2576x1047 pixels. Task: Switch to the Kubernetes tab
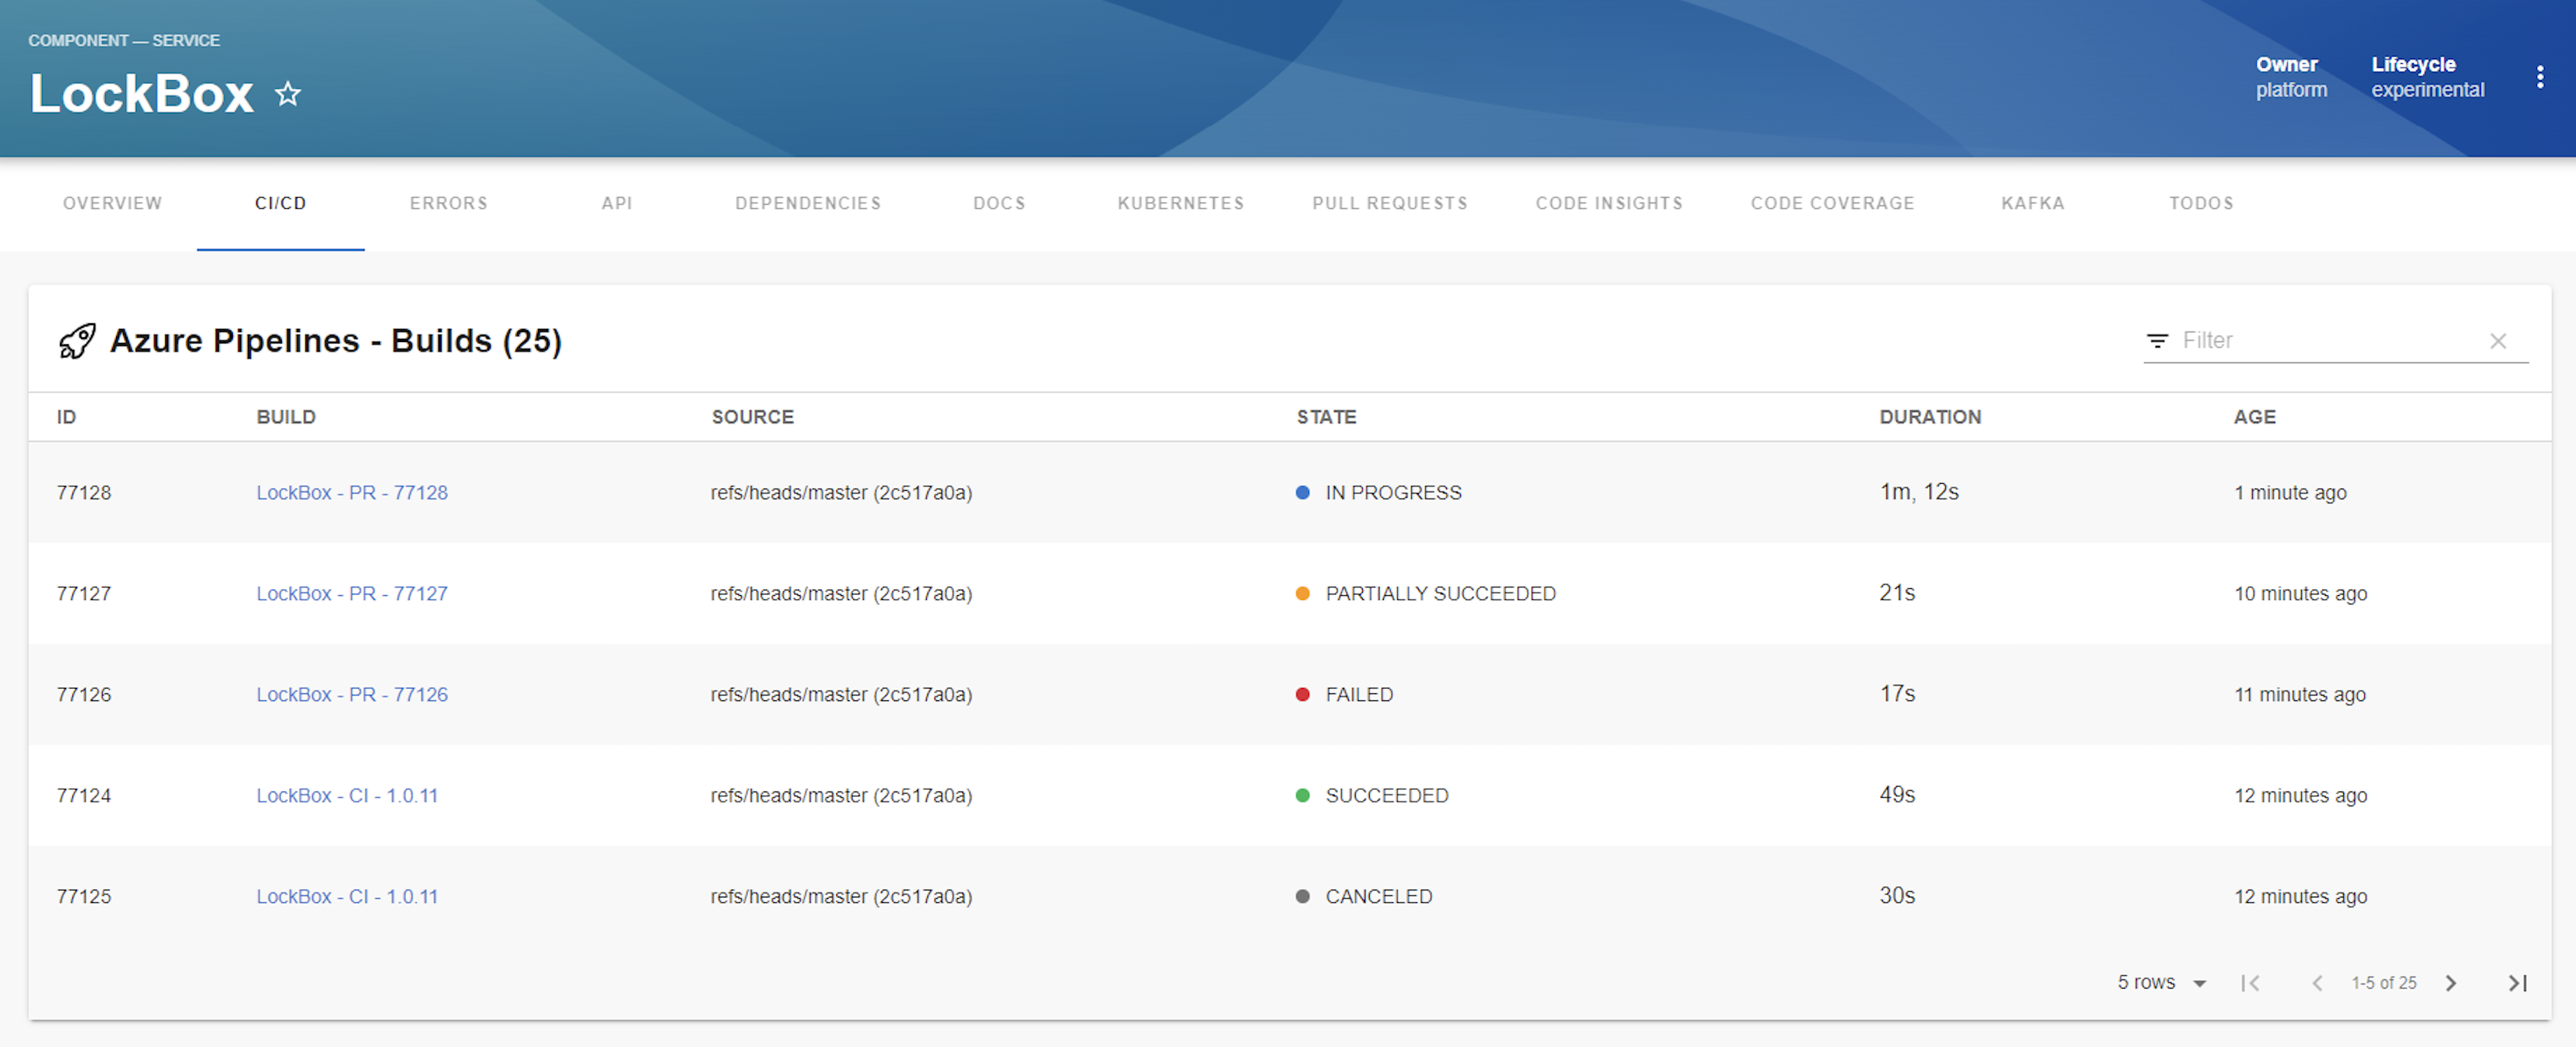(x=1180, y=203)
